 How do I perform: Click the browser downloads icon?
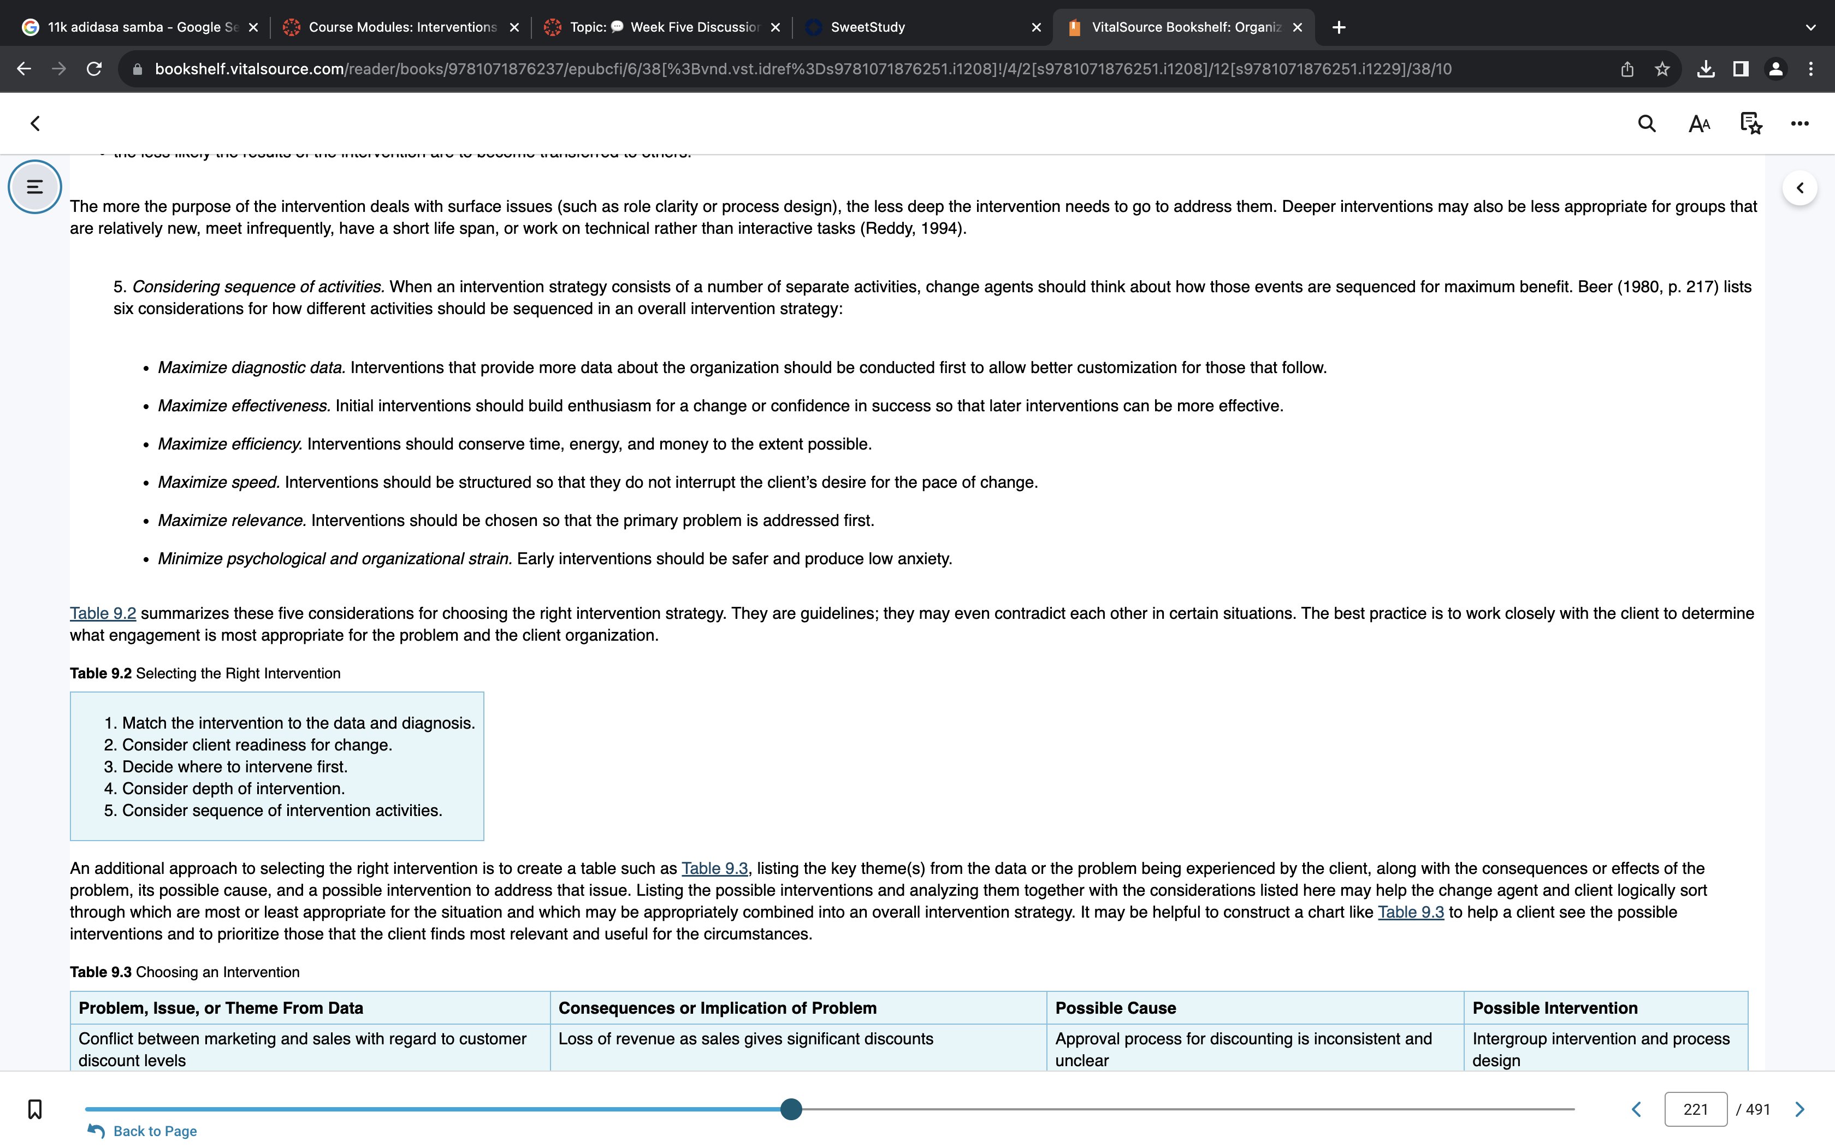click(1706, 69)
